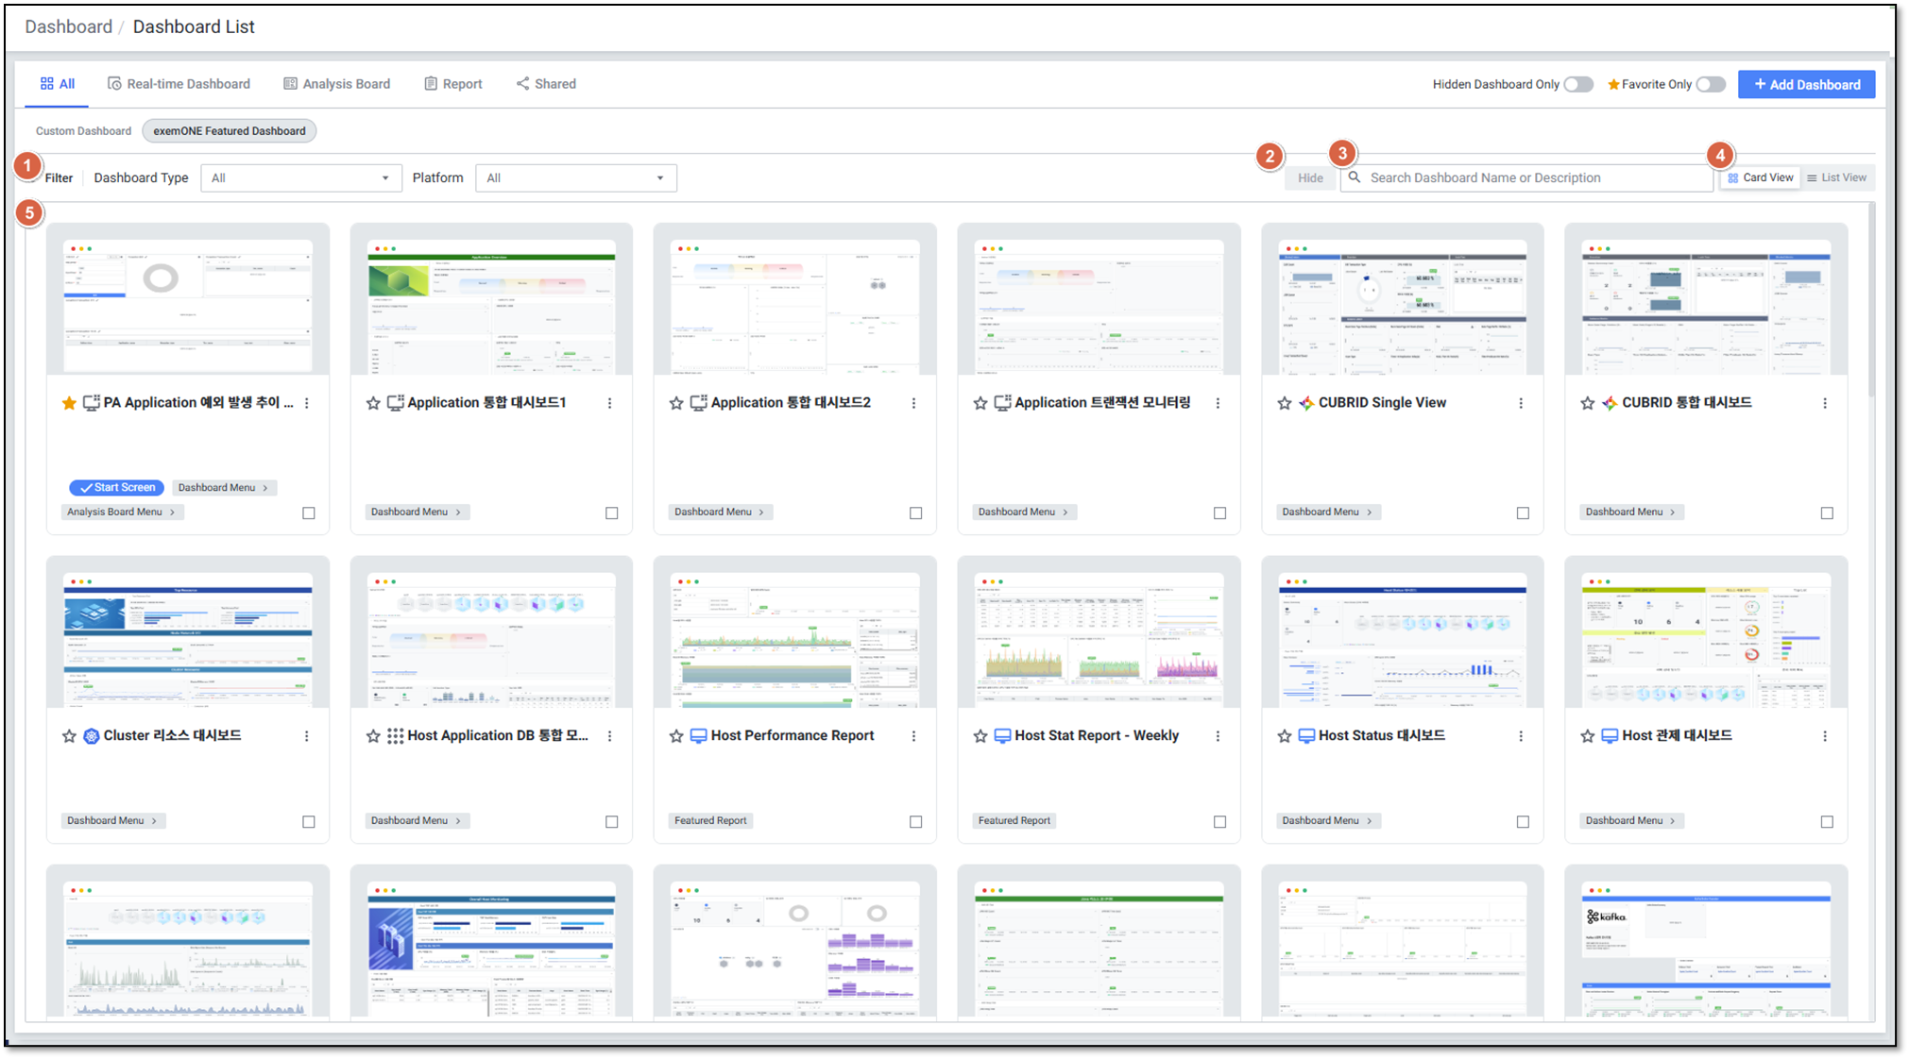The width and height of the screenshot is (1909, 1059).
Task: Favorite the CUBRID Single View star icon
Action: coord(1284,403)
